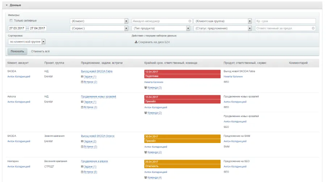The height and width of the screenshot is (182, 326).
Task: Click the red 12.04.2017 Подготовка deadline bar
Action: [182, 74]
